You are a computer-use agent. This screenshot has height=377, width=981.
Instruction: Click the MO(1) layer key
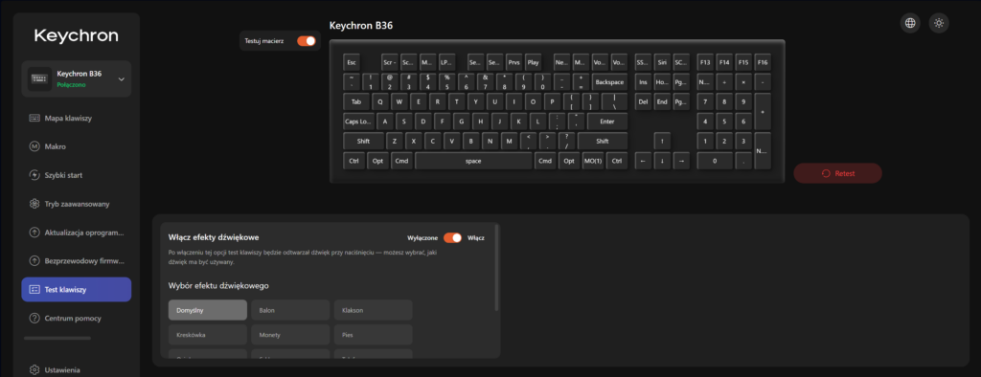click(592, 161)
